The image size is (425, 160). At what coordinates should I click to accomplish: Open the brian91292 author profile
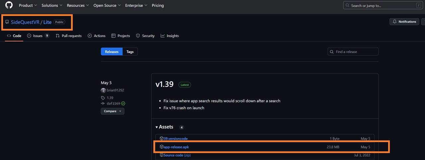pos(115,90)
